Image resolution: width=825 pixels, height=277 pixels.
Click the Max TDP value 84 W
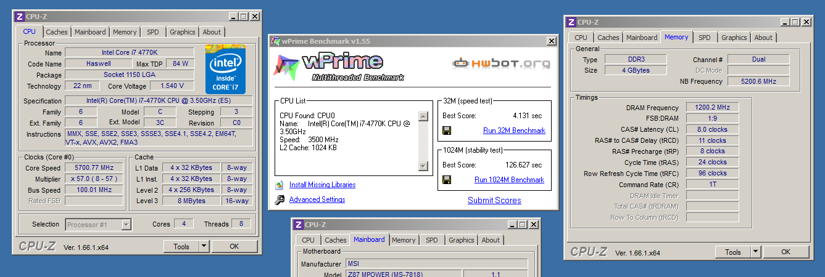(181, 63)
